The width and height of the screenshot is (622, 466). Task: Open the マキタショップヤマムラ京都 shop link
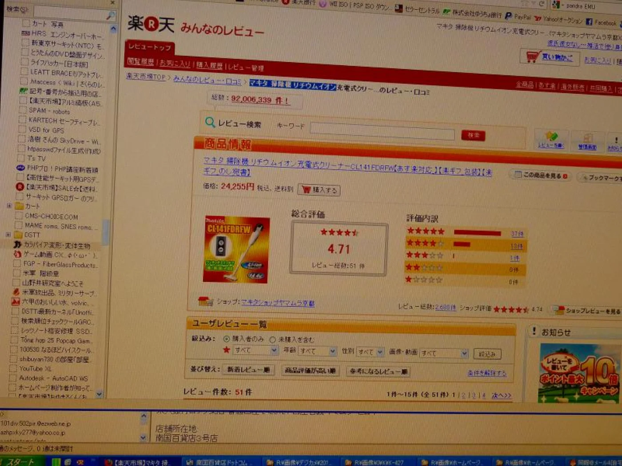click(x=278, y=303)
